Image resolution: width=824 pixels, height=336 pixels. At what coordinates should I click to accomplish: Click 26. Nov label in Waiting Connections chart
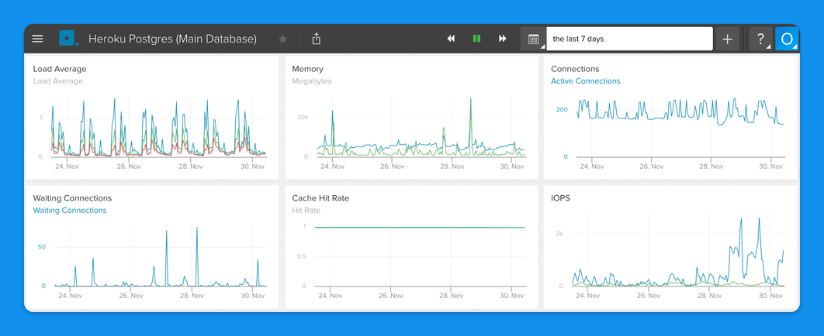click(131, 296)
